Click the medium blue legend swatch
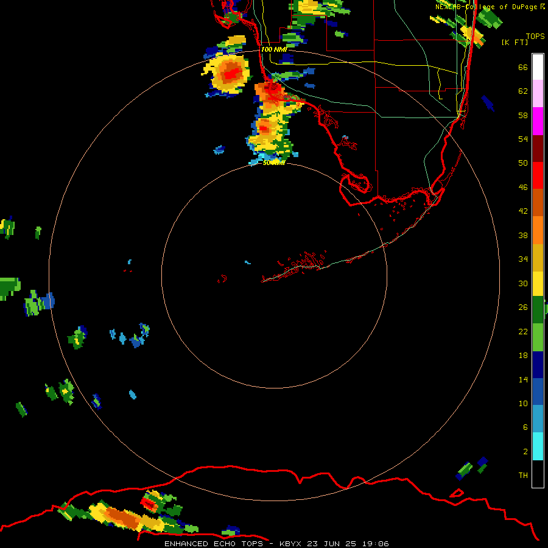 tap(538, 392)
